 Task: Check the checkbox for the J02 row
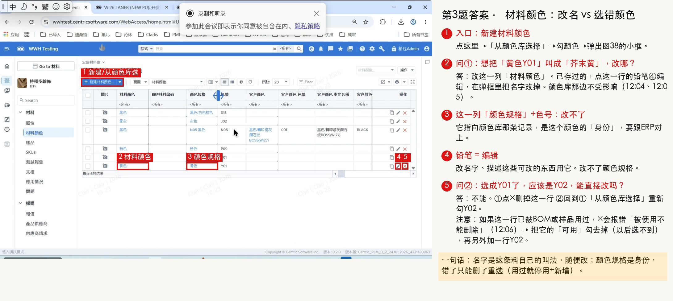(x=88, y=122)
